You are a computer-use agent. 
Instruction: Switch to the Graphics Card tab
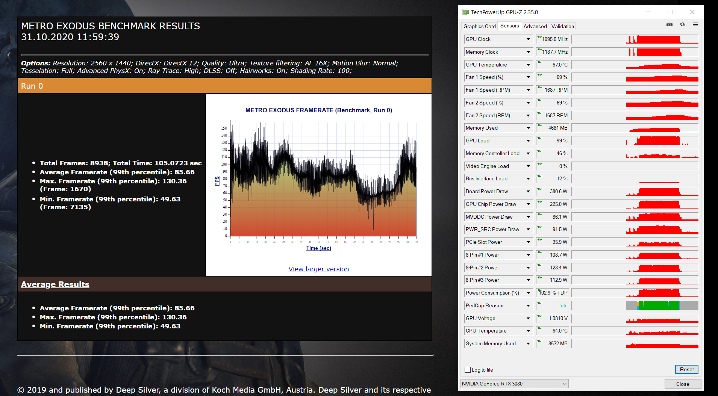479,26
